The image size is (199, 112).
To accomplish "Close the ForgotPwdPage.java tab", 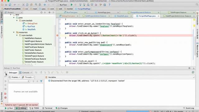I will click(x=158, y=16).
